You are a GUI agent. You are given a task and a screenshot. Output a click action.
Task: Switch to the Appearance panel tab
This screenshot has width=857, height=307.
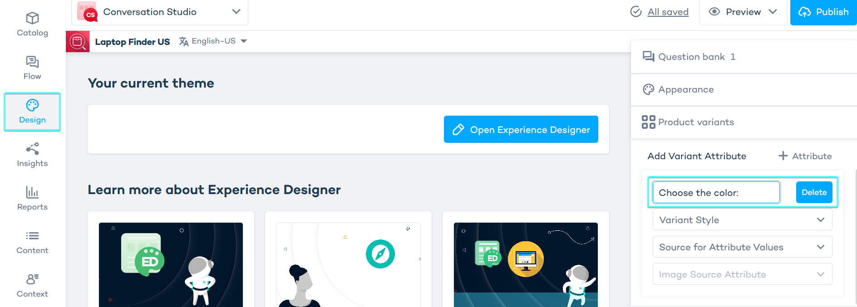[685, 90]
